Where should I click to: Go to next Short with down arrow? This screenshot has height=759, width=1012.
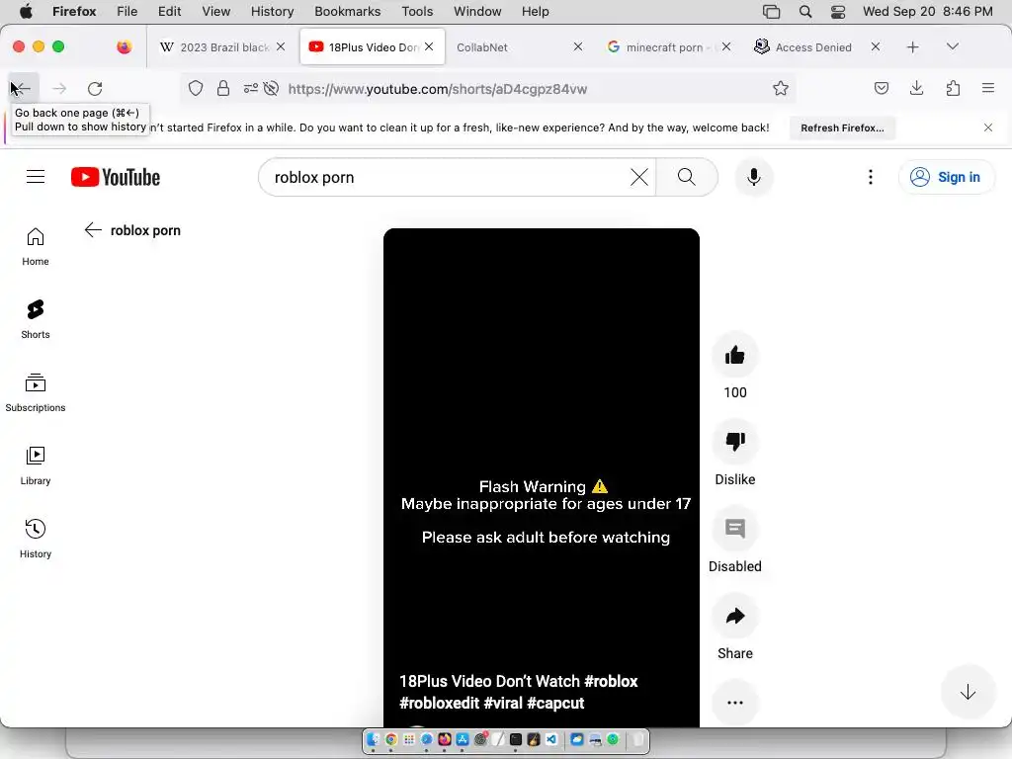click(968, 692)
